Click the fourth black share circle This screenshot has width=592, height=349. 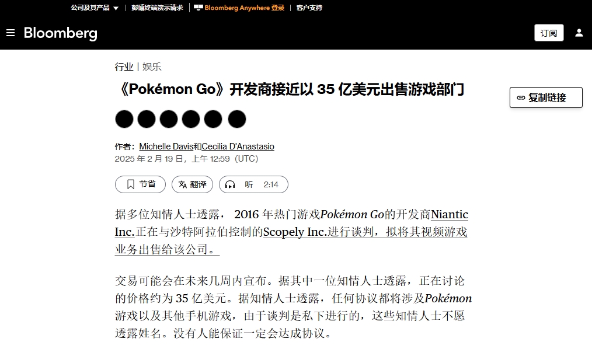tap(191, 119)
